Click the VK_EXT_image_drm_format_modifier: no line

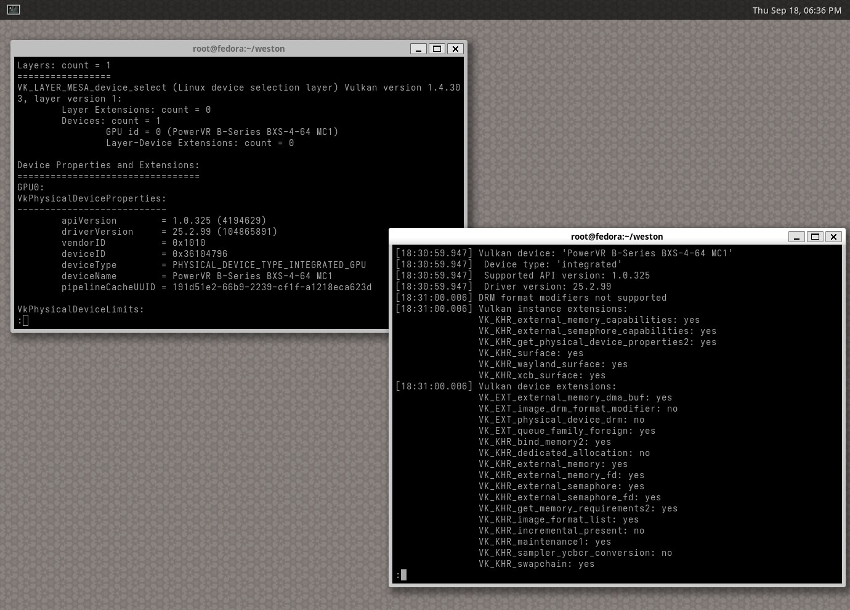[578, 409]
